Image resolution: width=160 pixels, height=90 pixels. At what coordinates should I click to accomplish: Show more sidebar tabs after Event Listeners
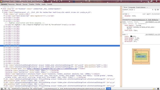tap(147, 7)
